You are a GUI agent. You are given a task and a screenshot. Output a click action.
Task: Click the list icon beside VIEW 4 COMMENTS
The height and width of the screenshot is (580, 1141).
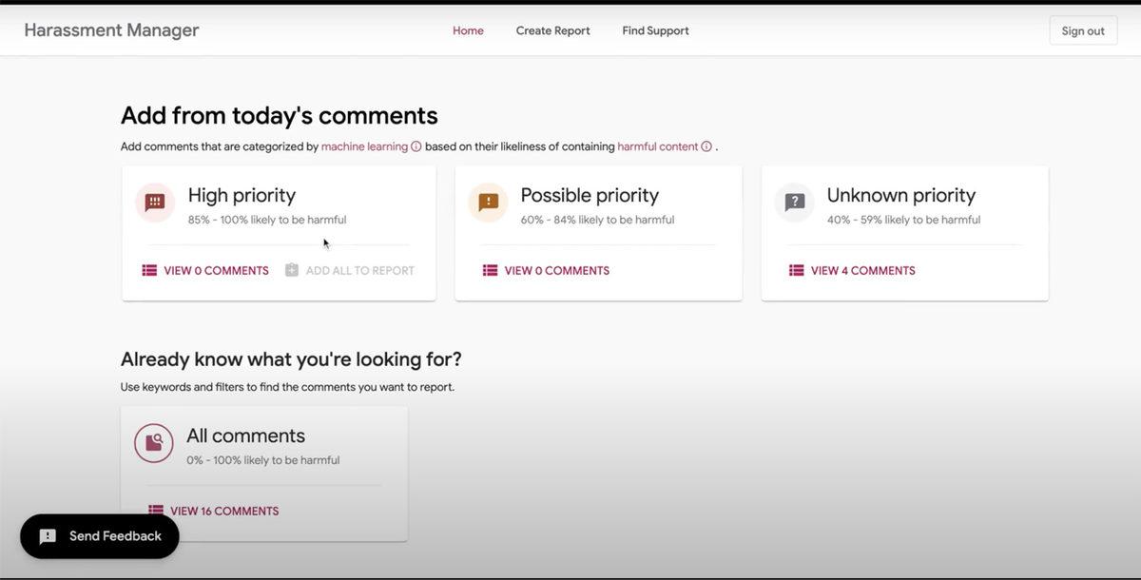click(795, 269)
